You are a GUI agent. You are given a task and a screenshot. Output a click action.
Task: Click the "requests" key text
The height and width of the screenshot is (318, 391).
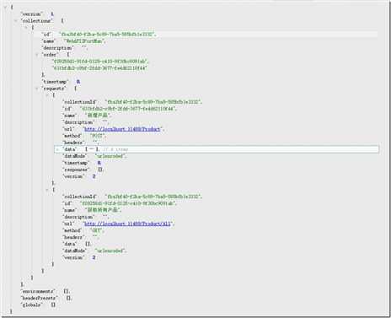click(x=54, y=89)
